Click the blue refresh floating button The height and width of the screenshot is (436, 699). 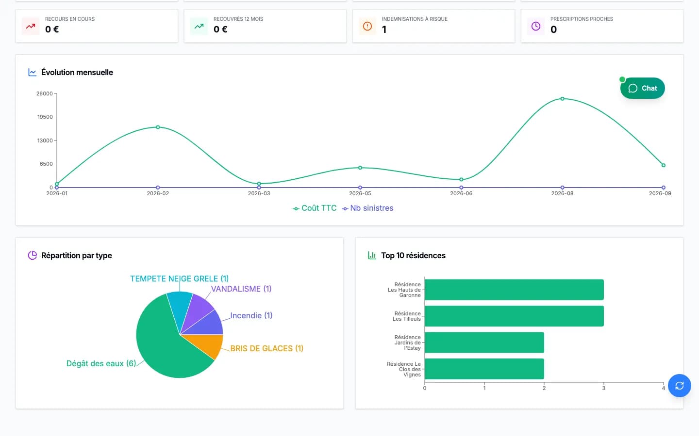point(680,386)
